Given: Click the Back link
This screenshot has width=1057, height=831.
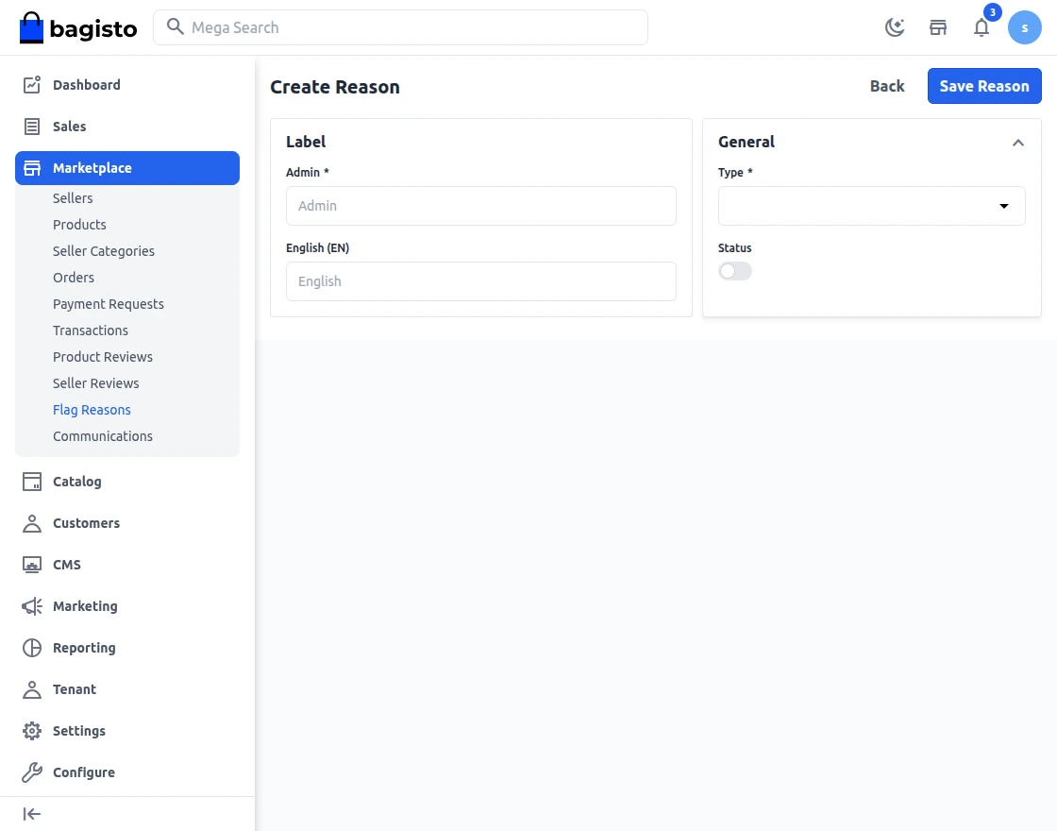Looking at the screenshot, I should pos(887,86).
